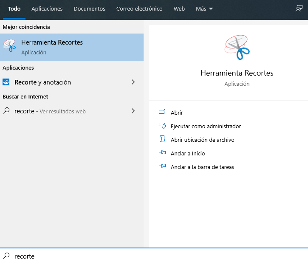Screen dimensions: 308x259
Task: Click the administrator shield icon
Action: point(162,126)
